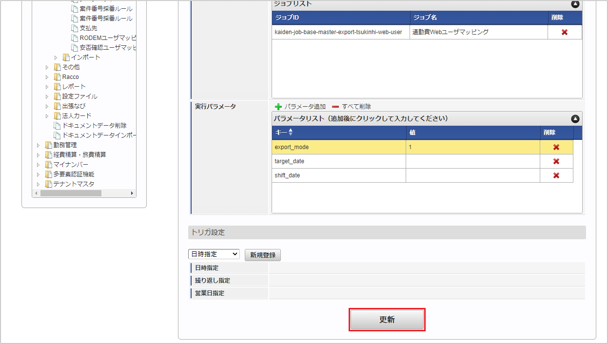Screen dimensions: 608x344
Task: Click the レポート folder icon
Action: 57,87
